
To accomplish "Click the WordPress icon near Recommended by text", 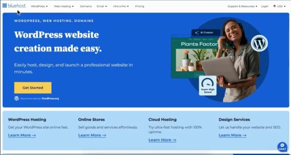I will tap(17, 98).
